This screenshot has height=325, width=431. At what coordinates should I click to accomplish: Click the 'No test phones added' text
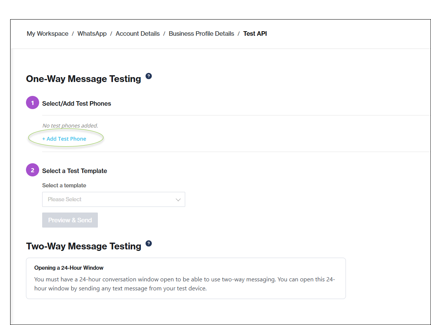70,126
